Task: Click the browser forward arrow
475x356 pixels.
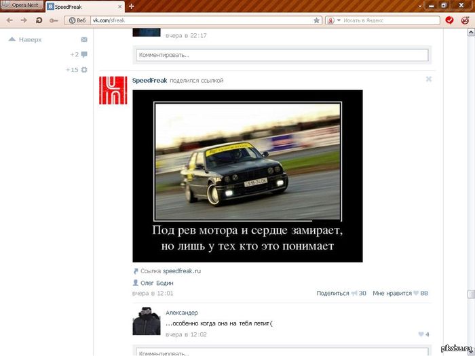Action: 24,20
